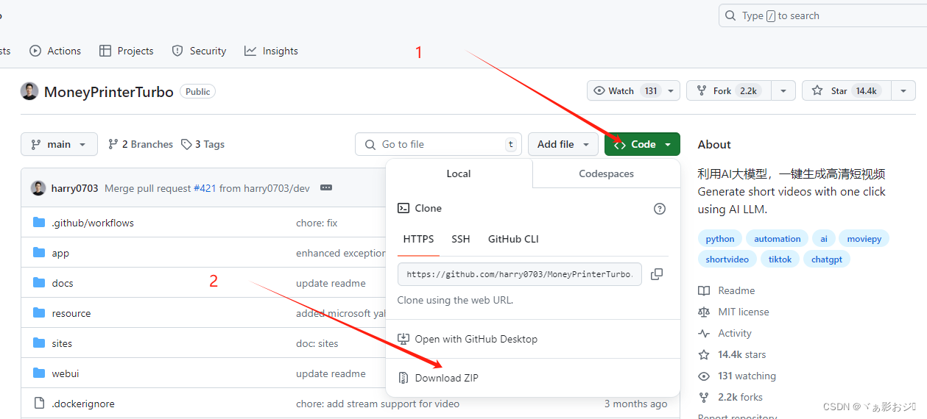Click the Download ZIP archive icon
The width and height of the screenshot is (927, 419).
click(x=403, y=378)
